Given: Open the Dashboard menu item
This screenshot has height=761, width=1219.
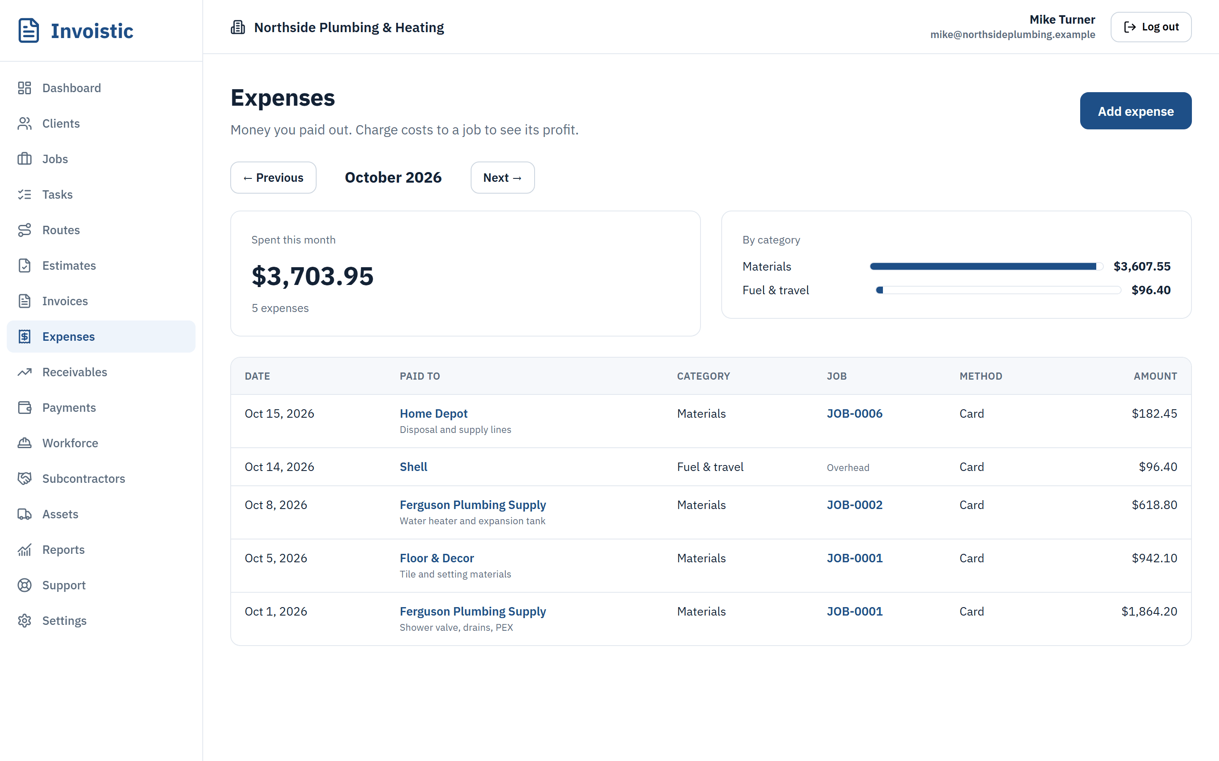Looking at the screenshot, I should point(101,88).
